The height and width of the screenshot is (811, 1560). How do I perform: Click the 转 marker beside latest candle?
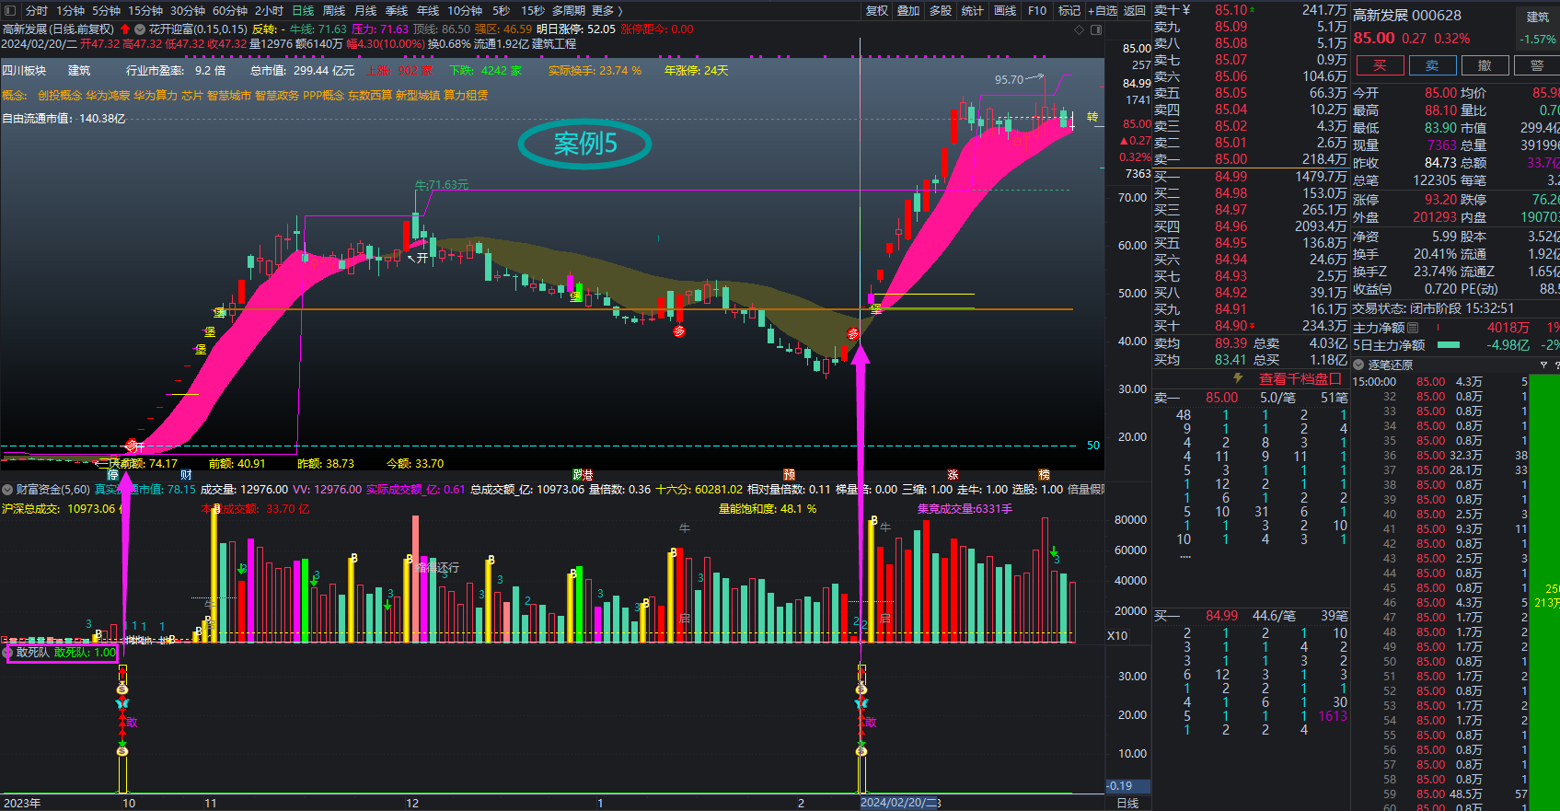pyautogui.click(x=1092, y=117)
